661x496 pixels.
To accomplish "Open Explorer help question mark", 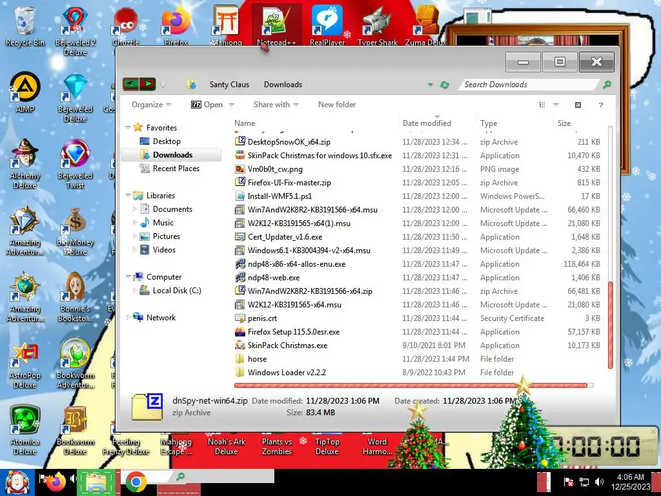I will (601, 105).
